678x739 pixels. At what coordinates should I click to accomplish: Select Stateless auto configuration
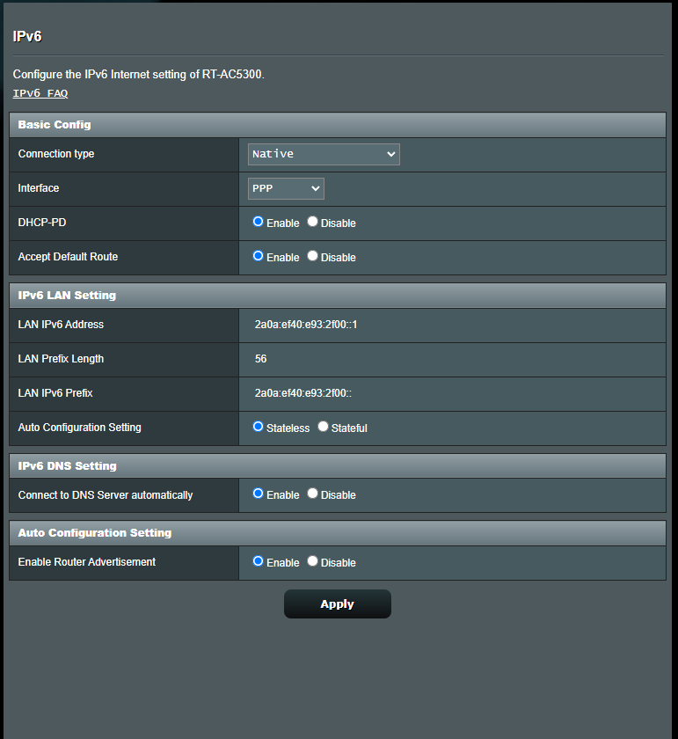tap(259, 426)
